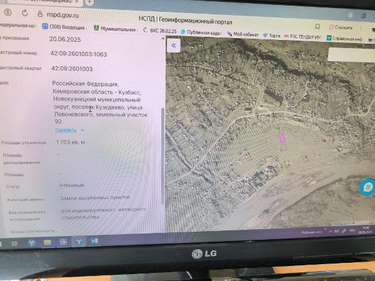Open the browser three-dot menu
Viewport: 375px width, 281px height.
361,29
